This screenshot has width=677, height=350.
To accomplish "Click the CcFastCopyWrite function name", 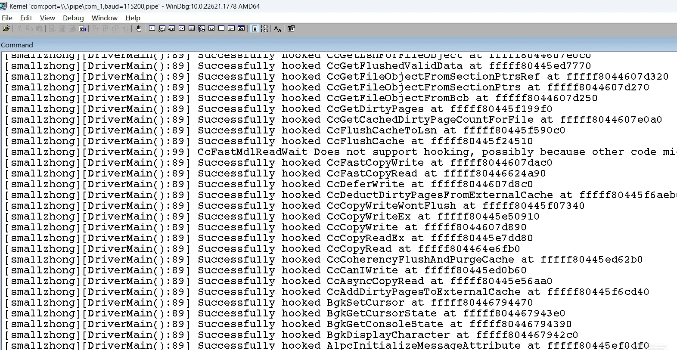I will tap(375, 163).
